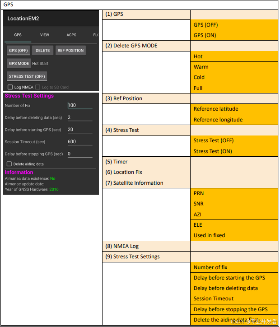Click the Year of GNSS Hardware line
This screenshot has height=327, width=280.
point(32,189)
